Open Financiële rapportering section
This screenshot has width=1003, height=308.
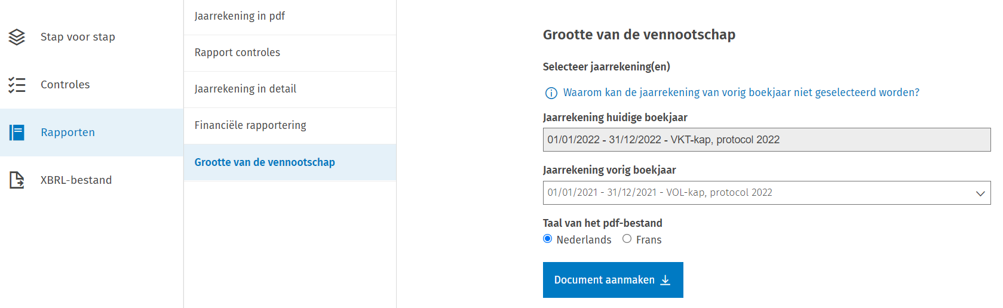(250, 125)
